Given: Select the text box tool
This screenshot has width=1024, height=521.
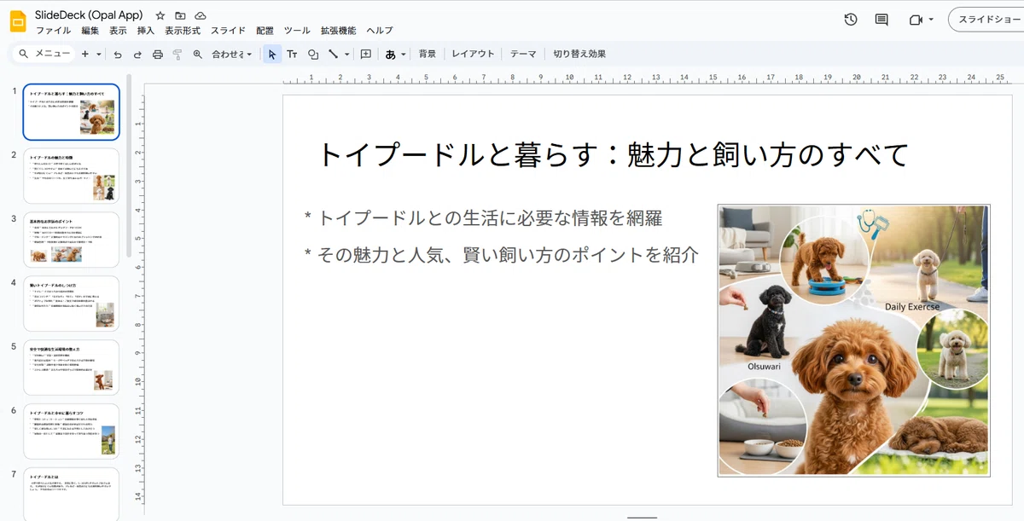Looking at the screenshot, I should 292,54.
